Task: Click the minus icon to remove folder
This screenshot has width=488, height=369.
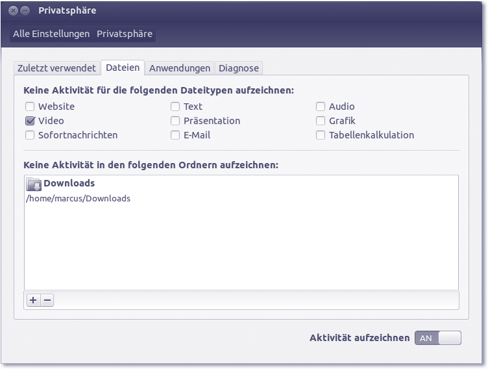Action: tap(47, 300)
